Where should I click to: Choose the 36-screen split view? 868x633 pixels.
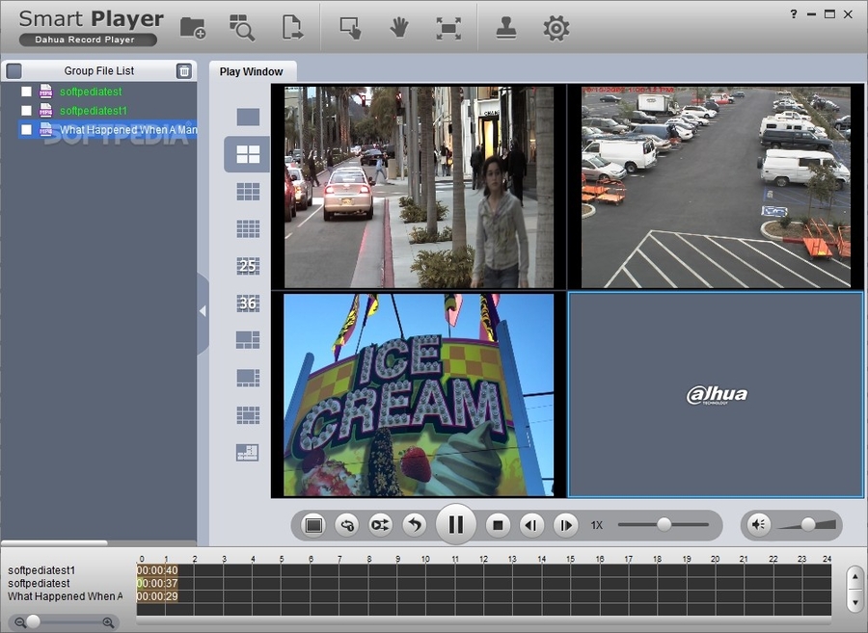pyautogui.click(x=247, y=303)
